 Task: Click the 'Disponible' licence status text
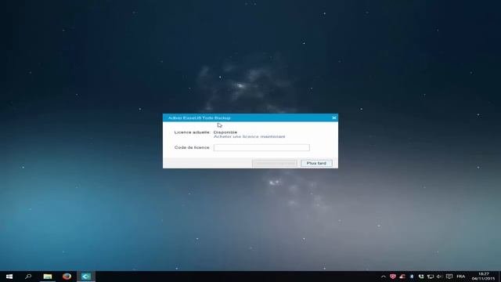tap(225, 132)
